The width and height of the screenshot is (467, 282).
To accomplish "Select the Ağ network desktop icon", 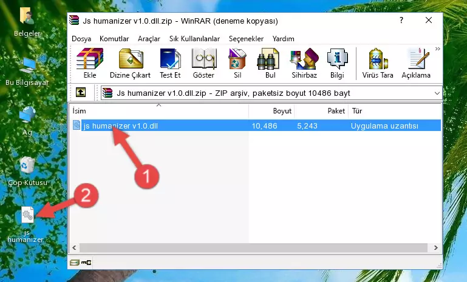I will pos(27,121).
